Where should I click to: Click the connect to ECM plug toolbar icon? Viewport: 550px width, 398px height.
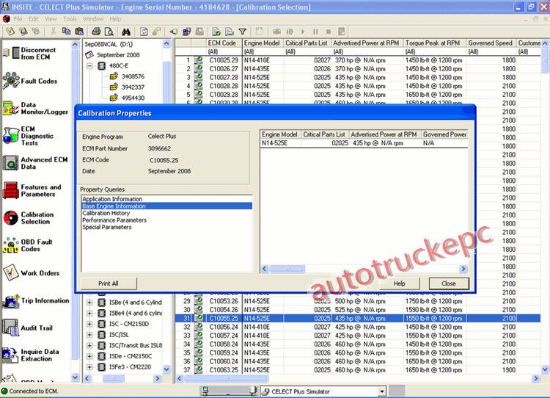click(173, 32)
